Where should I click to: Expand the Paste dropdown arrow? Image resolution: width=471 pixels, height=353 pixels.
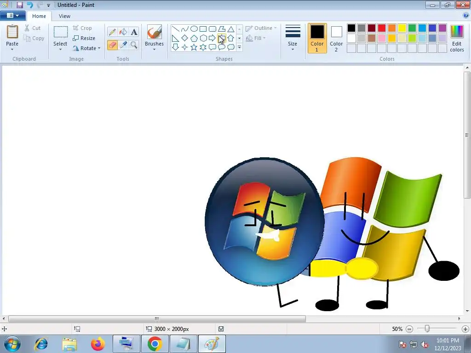[x=12, y=50]
